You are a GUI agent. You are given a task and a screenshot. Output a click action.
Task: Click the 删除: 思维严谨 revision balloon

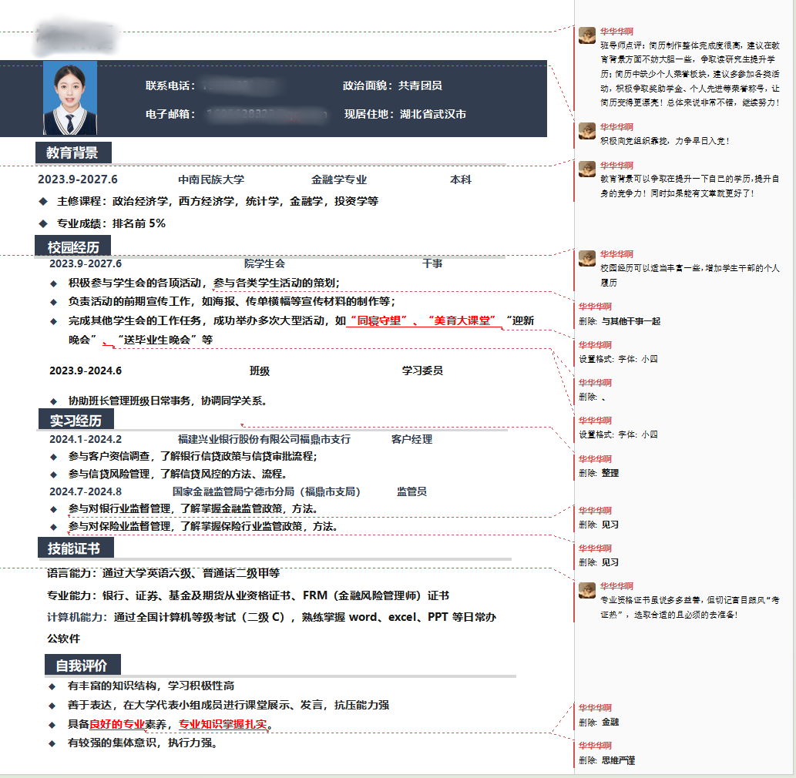pyautogui.click(x=618, y=760)
